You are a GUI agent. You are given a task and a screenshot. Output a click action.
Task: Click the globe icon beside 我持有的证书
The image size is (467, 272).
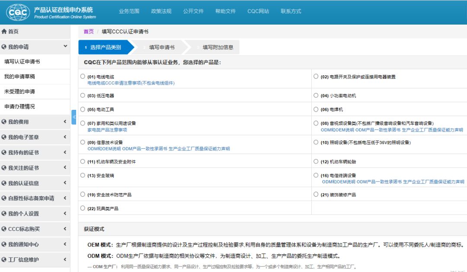[x=4, y=153]
